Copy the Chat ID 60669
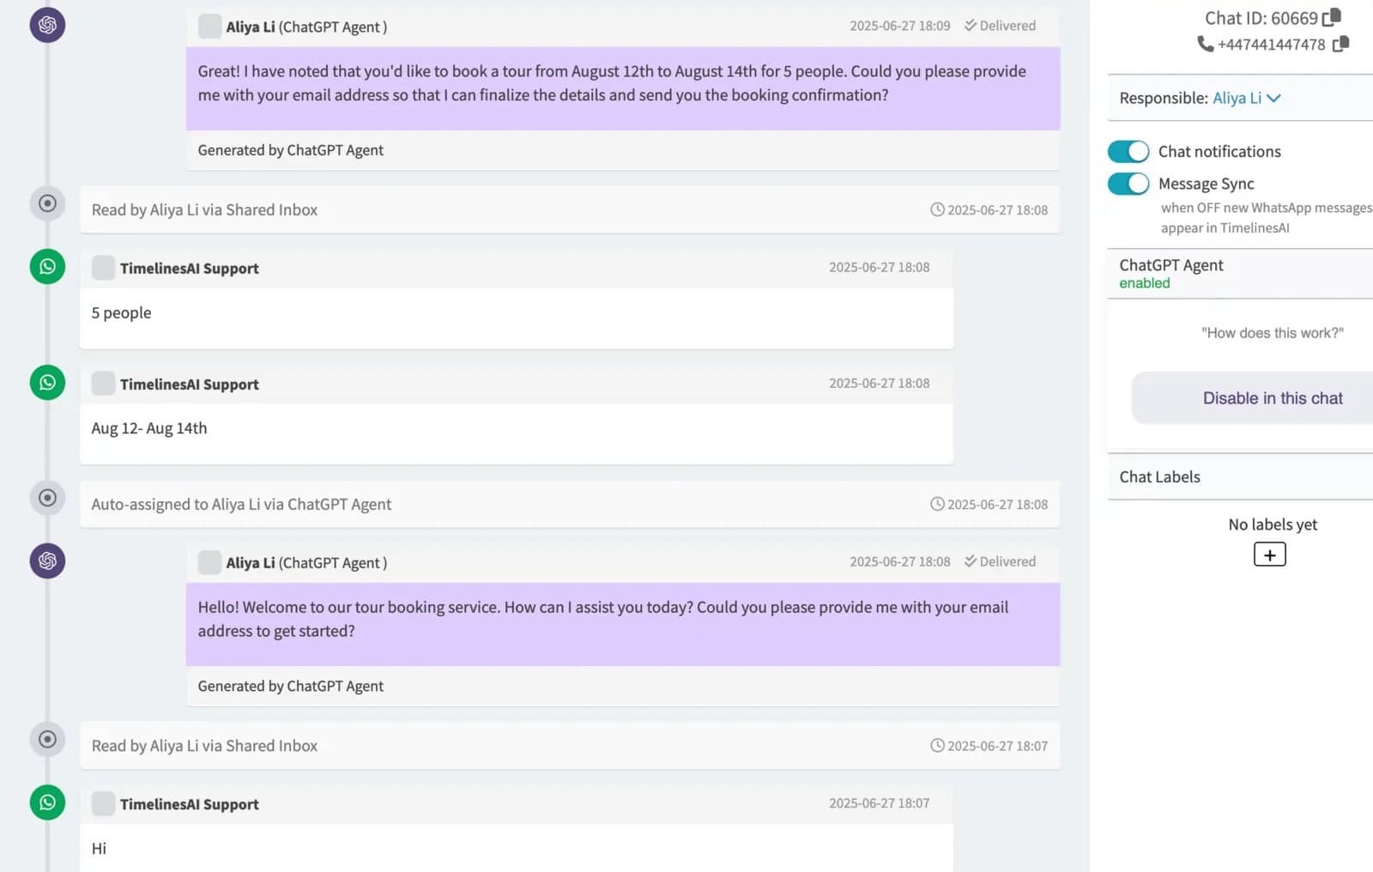The height and width of the screenshot is (872, 1373). click(x=1331, y=17)
